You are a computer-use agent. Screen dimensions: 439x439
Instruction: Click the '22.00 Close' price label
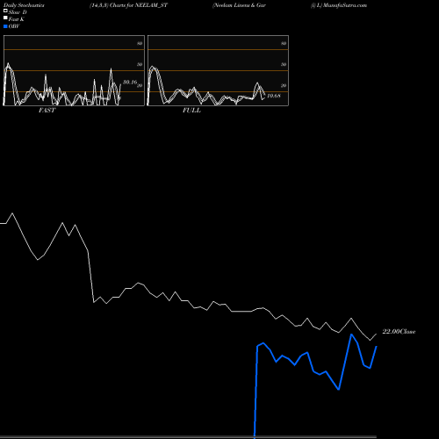coord(399,332)
